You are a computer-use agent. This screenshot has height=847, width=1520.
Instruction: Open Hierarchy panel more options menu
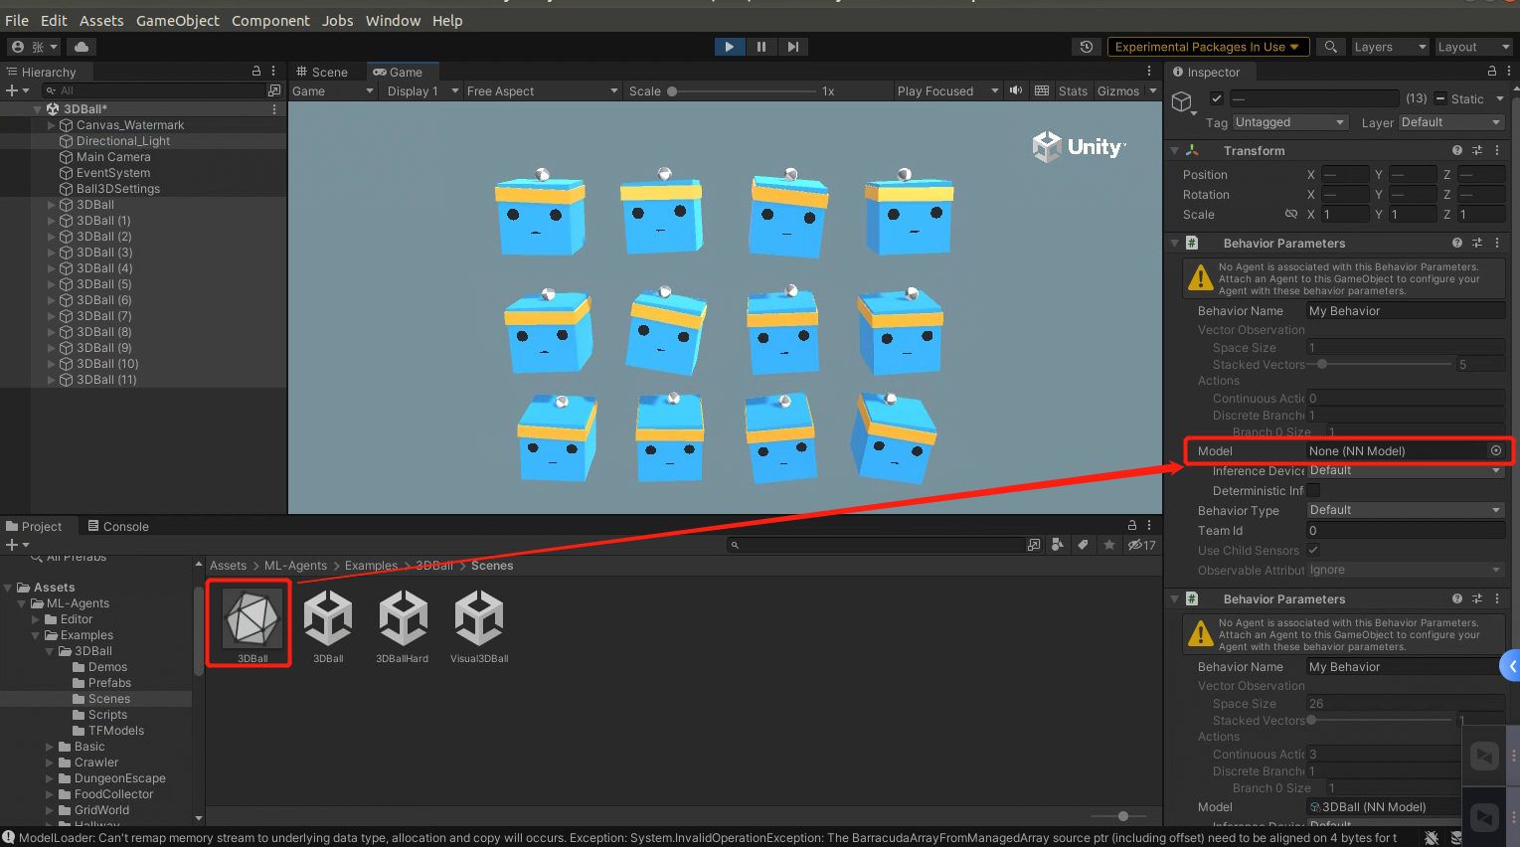click(273, 72)
